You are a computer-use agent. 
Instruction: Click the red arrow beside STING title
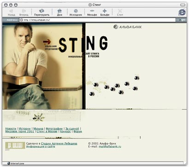click(x=47, y=42)
